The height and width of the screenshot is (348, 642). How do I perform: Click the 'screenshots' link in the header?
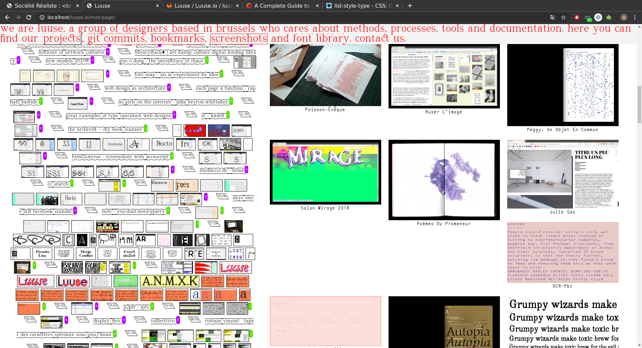(239, 39)
